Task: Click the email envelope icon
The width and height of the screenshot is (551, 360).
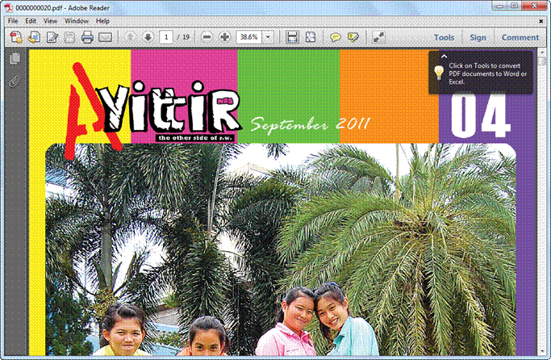Action: (x=105, y=37)
